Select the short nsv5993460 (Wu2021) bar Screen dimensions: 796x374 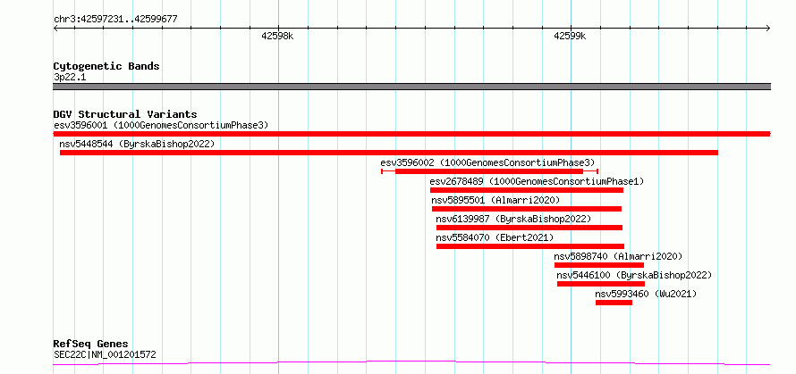coord(614,303)
